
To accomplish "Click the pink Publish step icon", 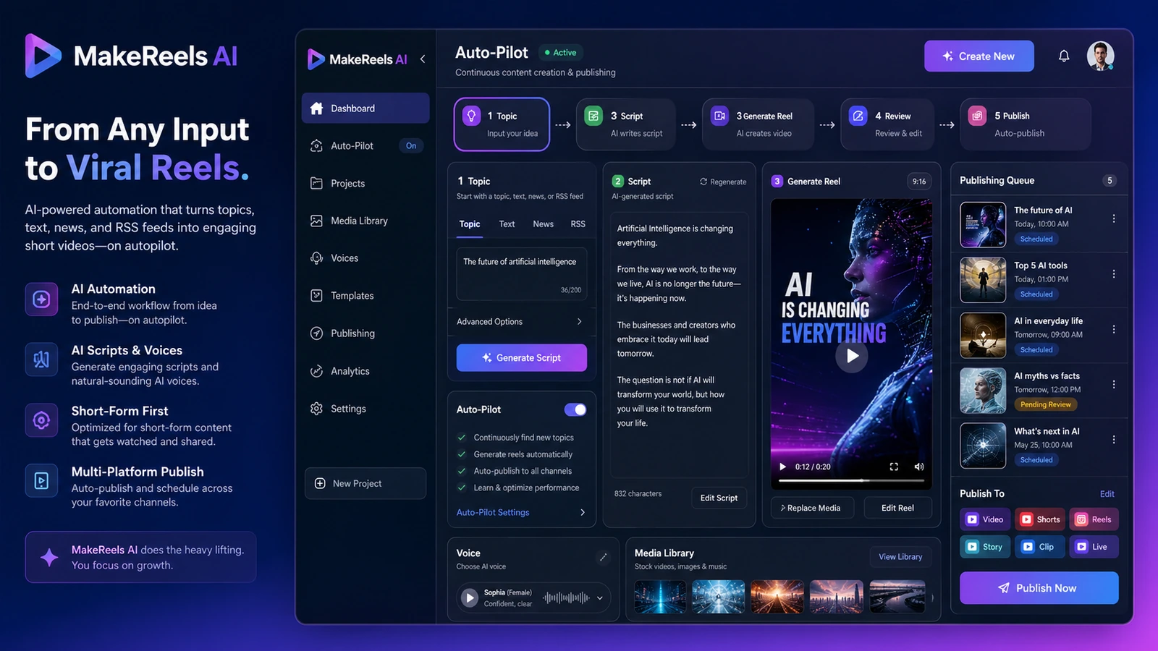I will click(x=977, y=116).
